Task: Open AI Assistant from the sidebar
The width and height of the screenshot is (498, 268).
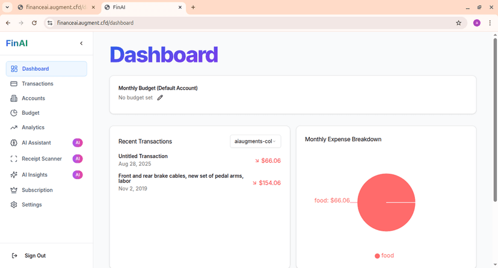Action: (36, 143)
